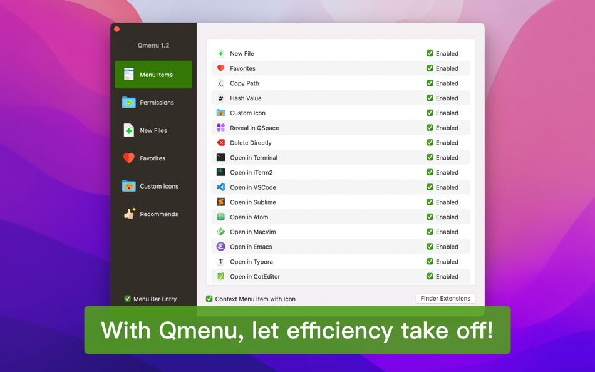Open Finder Extensions settings
Viewport: 595px width, 372px height.
445,298
